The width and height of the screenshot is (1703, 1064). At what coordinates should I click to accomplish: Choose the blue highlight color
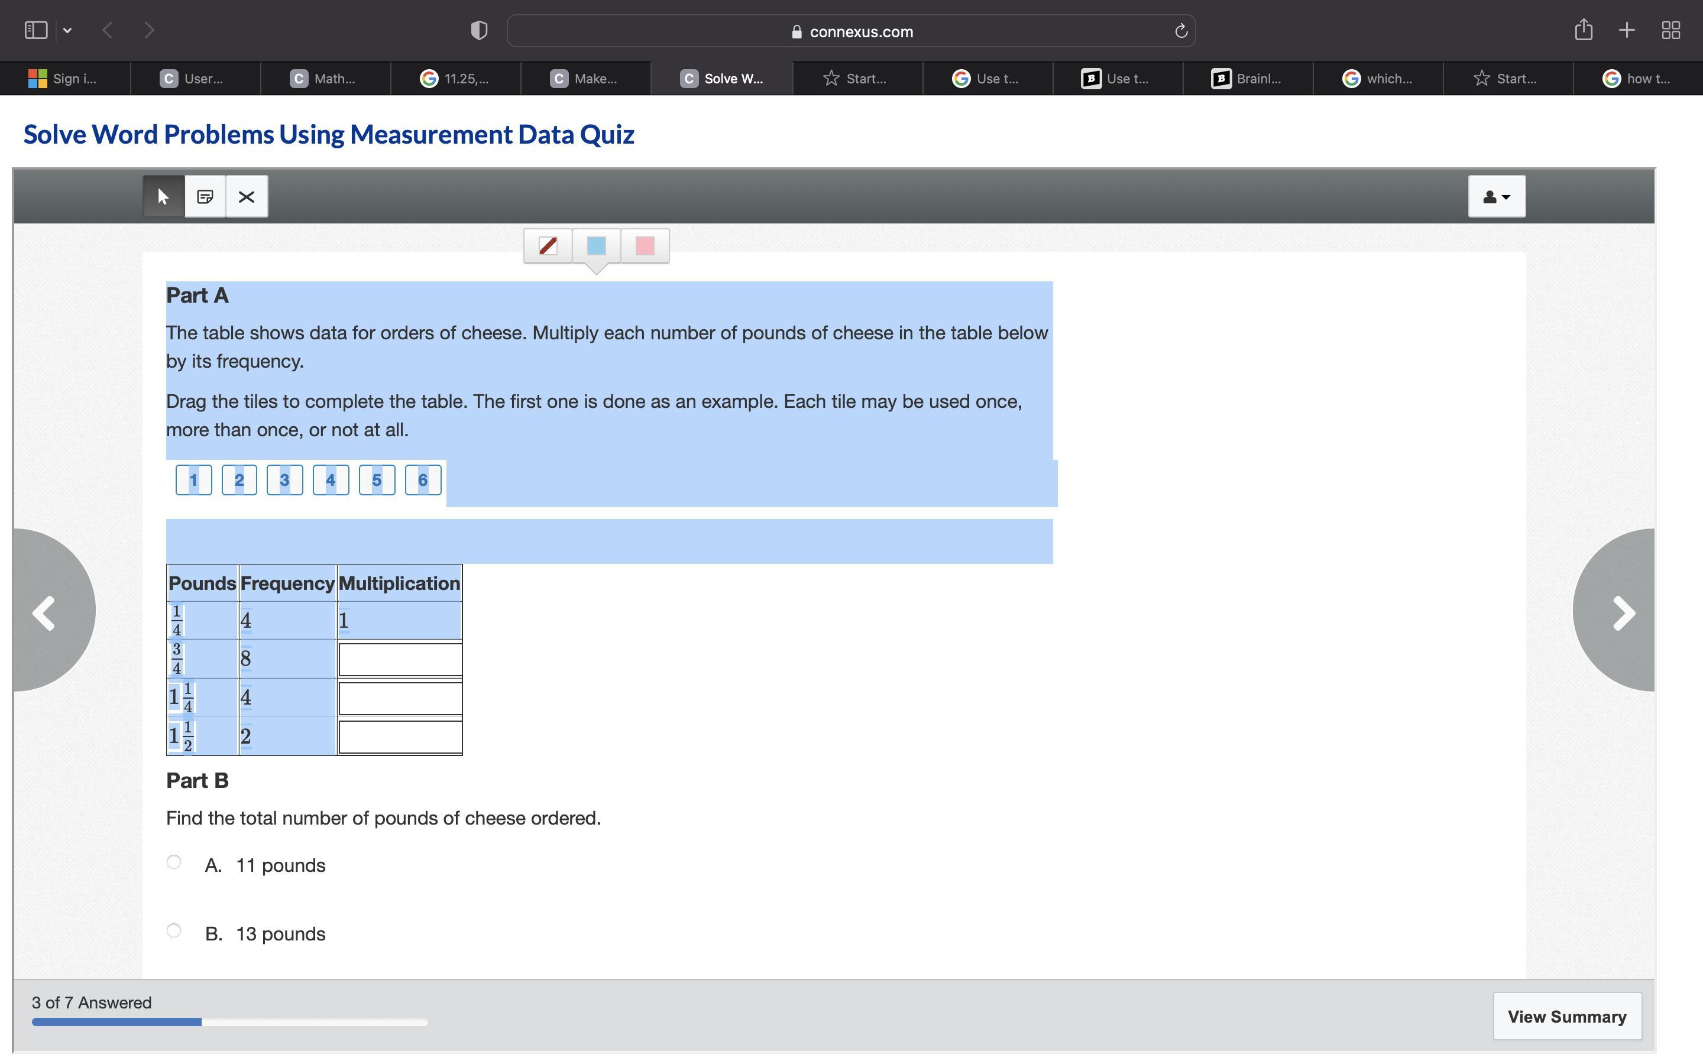596,245
